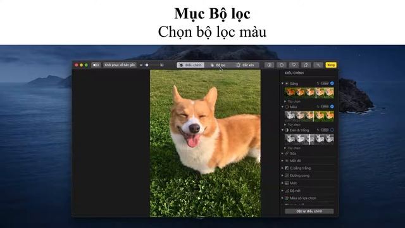Screen dimensions: 405x228
Task: Click the ĐIỀU CHỈNH panel heading
Action: 294,73
